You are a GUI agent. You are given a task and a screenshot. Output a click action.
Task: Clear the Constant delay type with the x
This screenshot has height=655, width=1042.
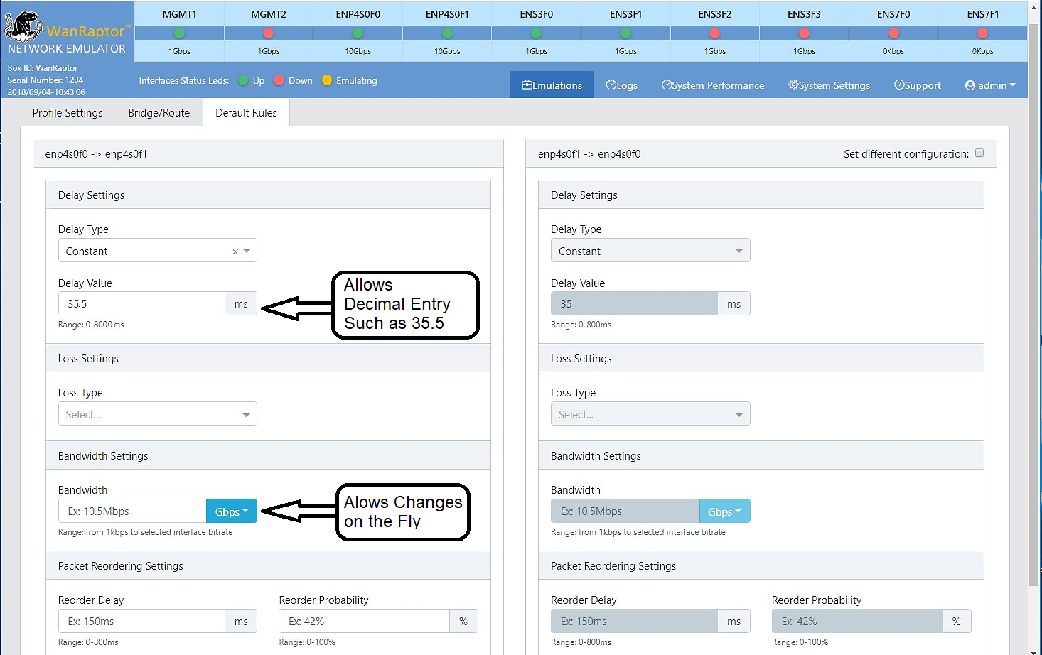[x=235, y=251]
